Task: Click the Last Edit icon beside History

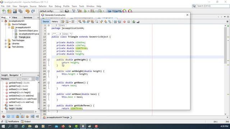Action: coord(63,21)
